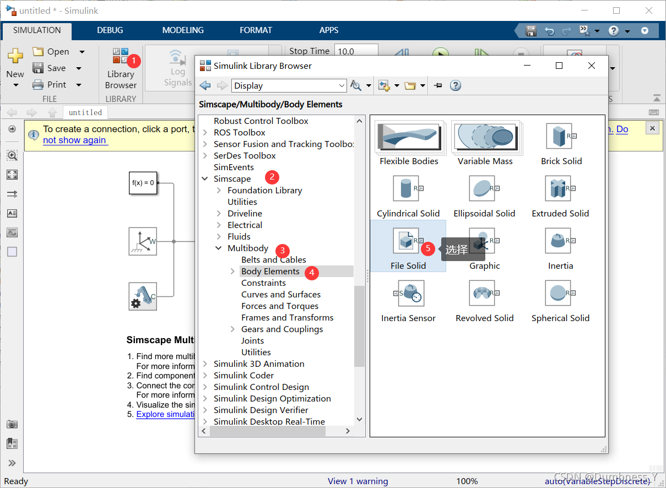Open the Display search combo box
This screenshot has height=488, width=666.
click(x=289, y=85)
